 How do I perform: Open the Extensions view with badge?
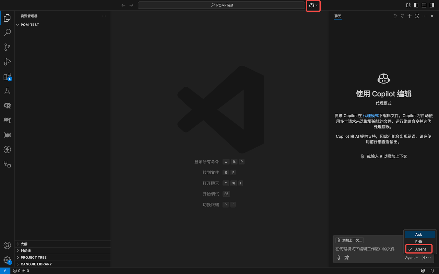tap(7, 77)
